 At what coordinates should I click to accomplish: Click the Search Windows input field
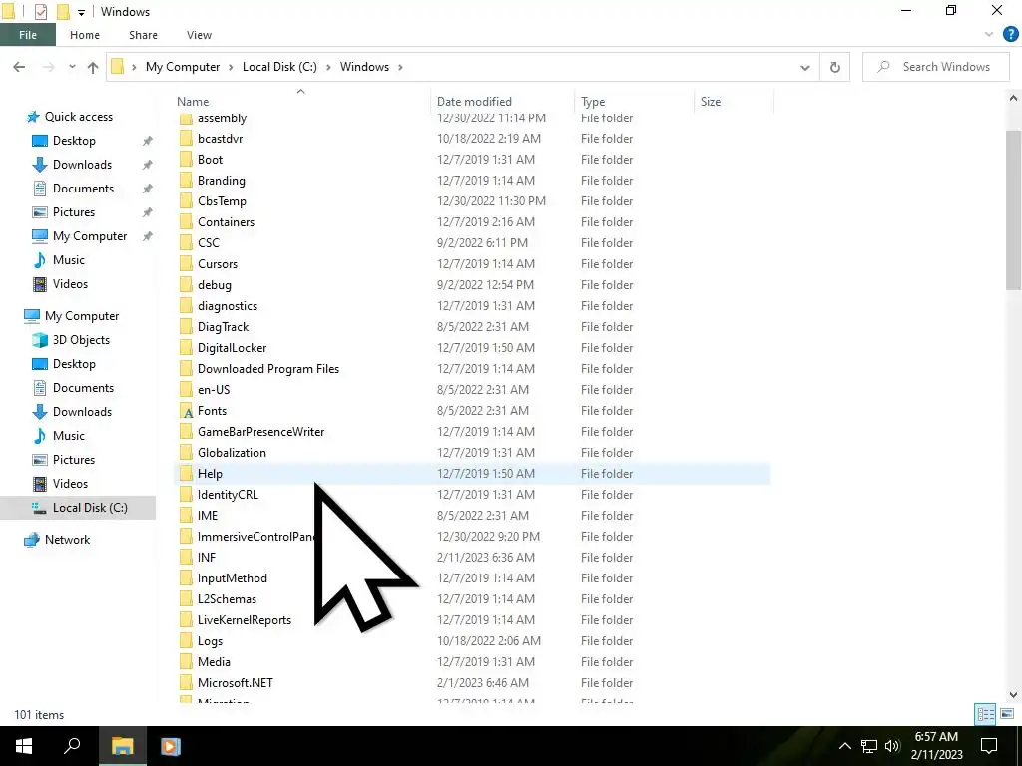click(936, 67)
